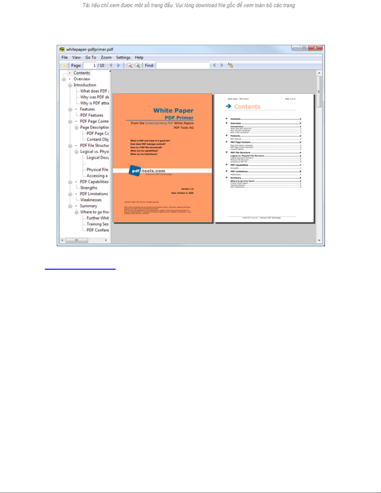
Task: Collapse the PDF Page Content node
Action: point(70,122)
